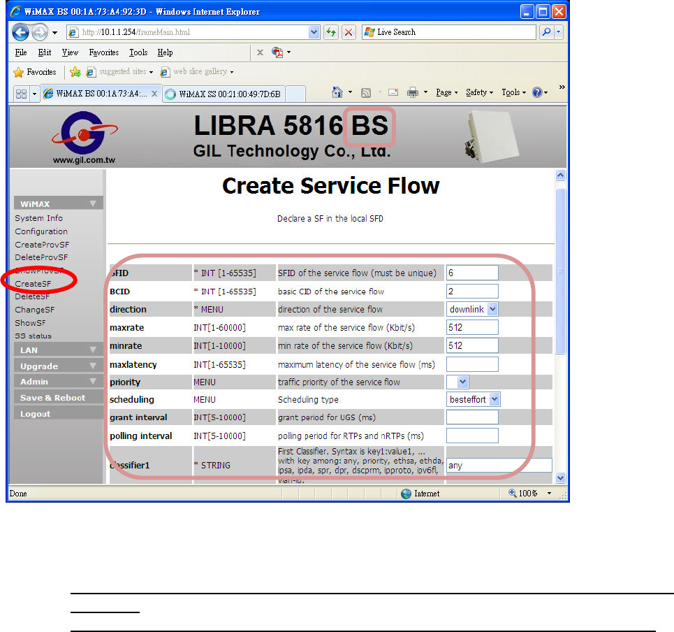This screenshot has width=674, height=632.
Task: Click the SS status sidebar link
Action: [33, 336]
